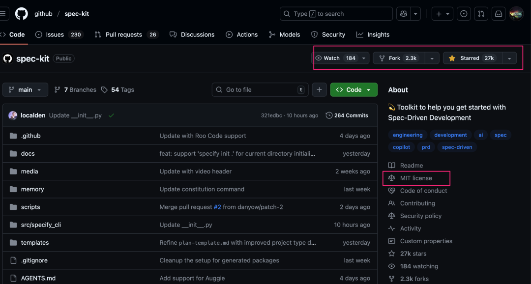The height and width of the screenshot is (284, 531).
Task: Switch to the Security tab
Action: pyautogui.click(x=328, y=34)
